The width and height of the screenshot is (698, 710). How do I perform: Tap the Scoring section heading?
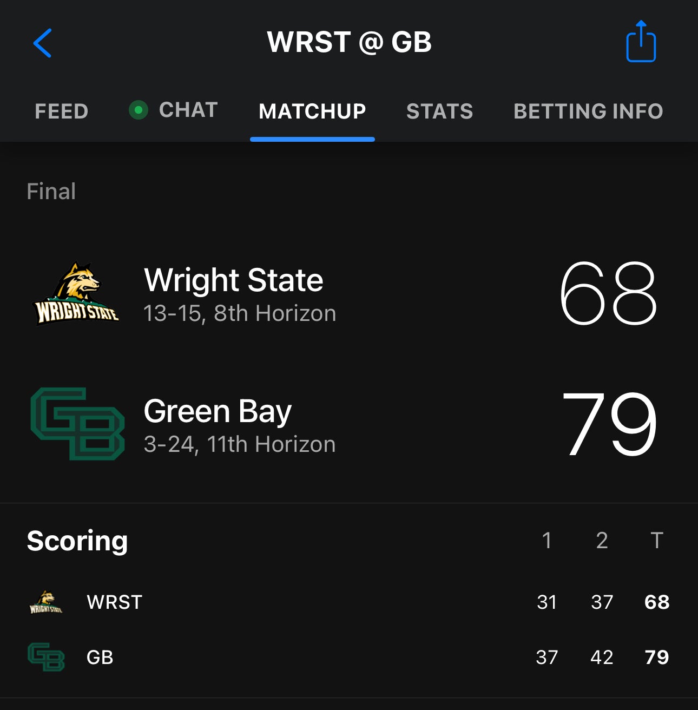[77, 541]
